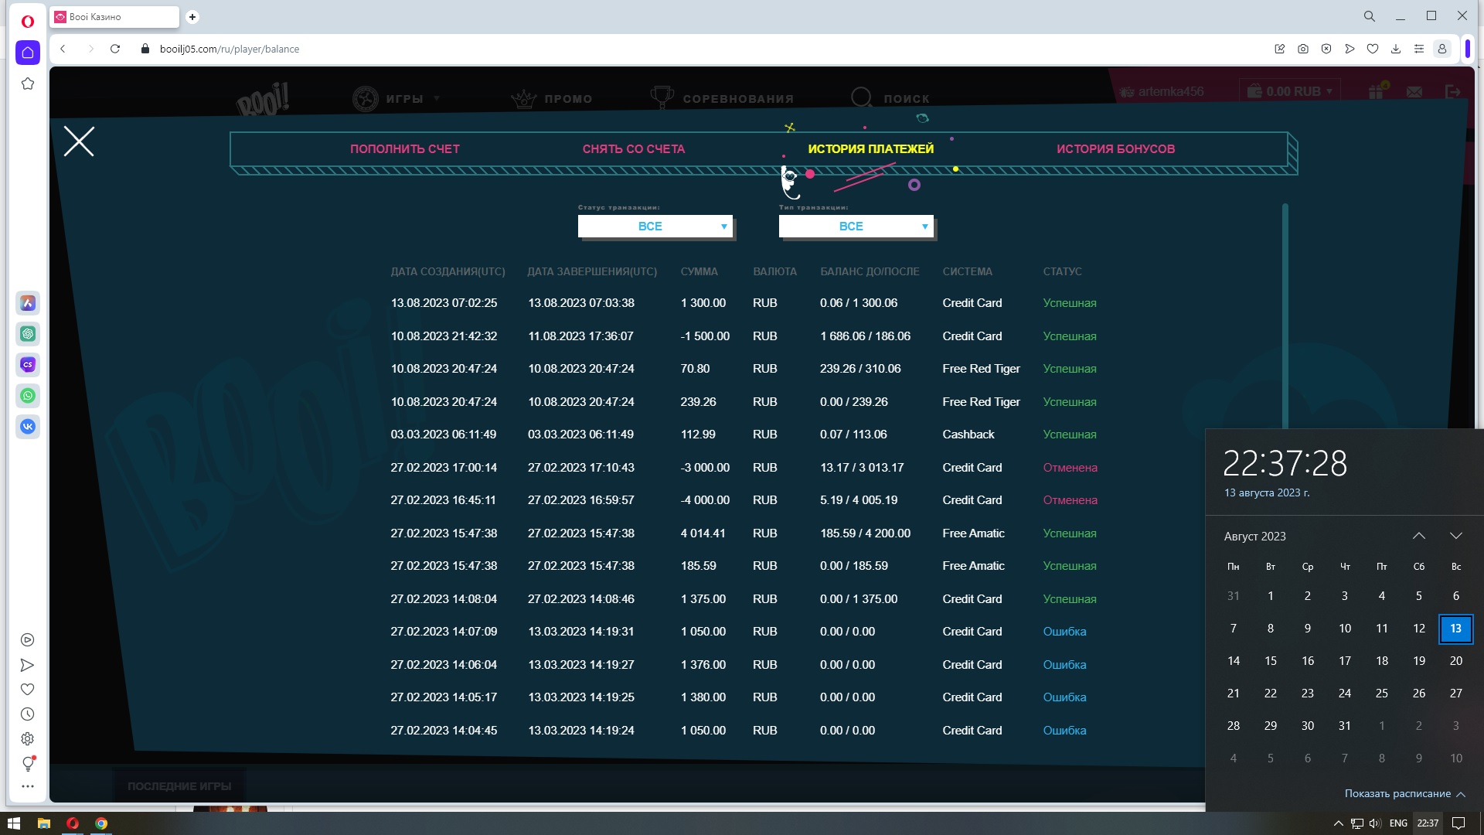Go to previous month in calendar
Image resolution: width=1484 pixels, height=835 pixels.
coord(1419,536)
